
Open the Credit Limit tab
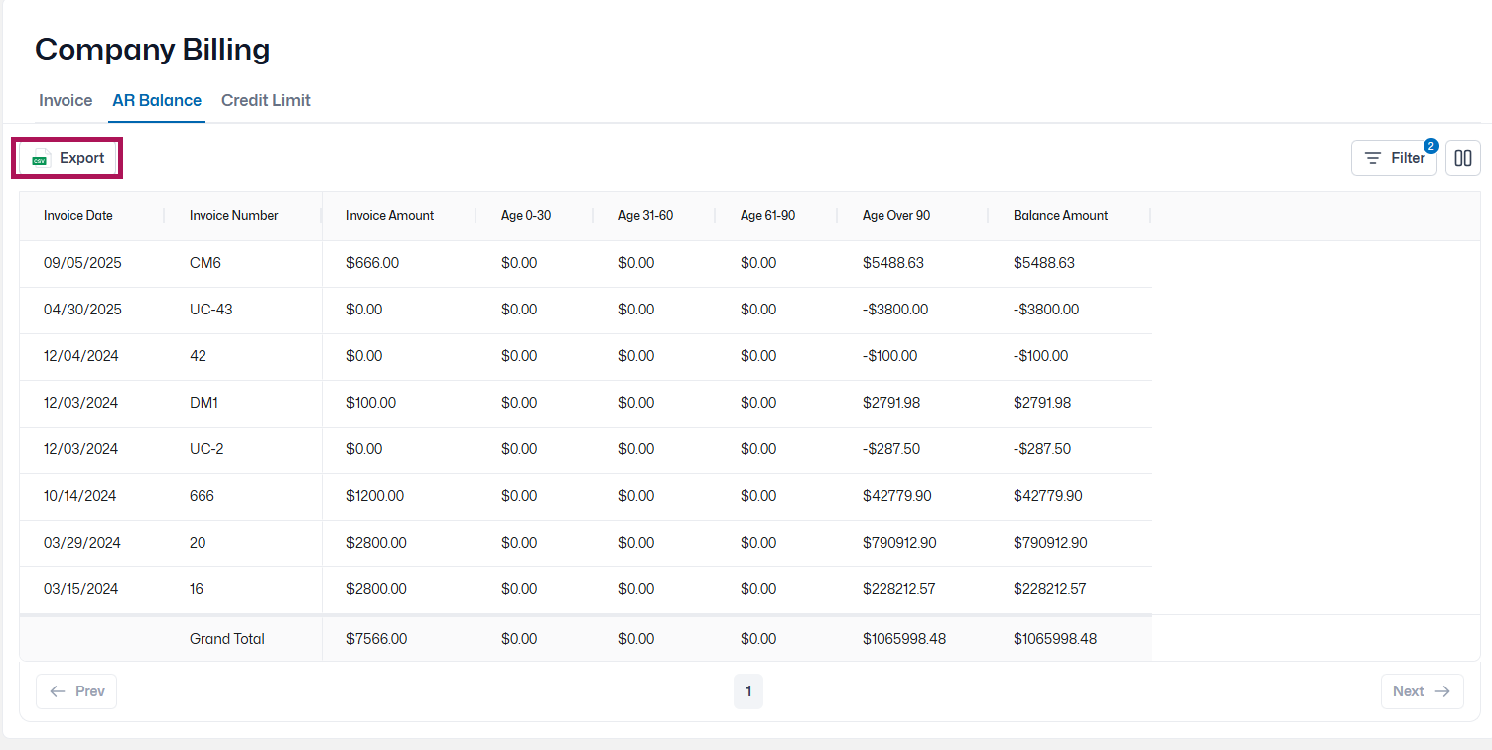pos(266,100)
